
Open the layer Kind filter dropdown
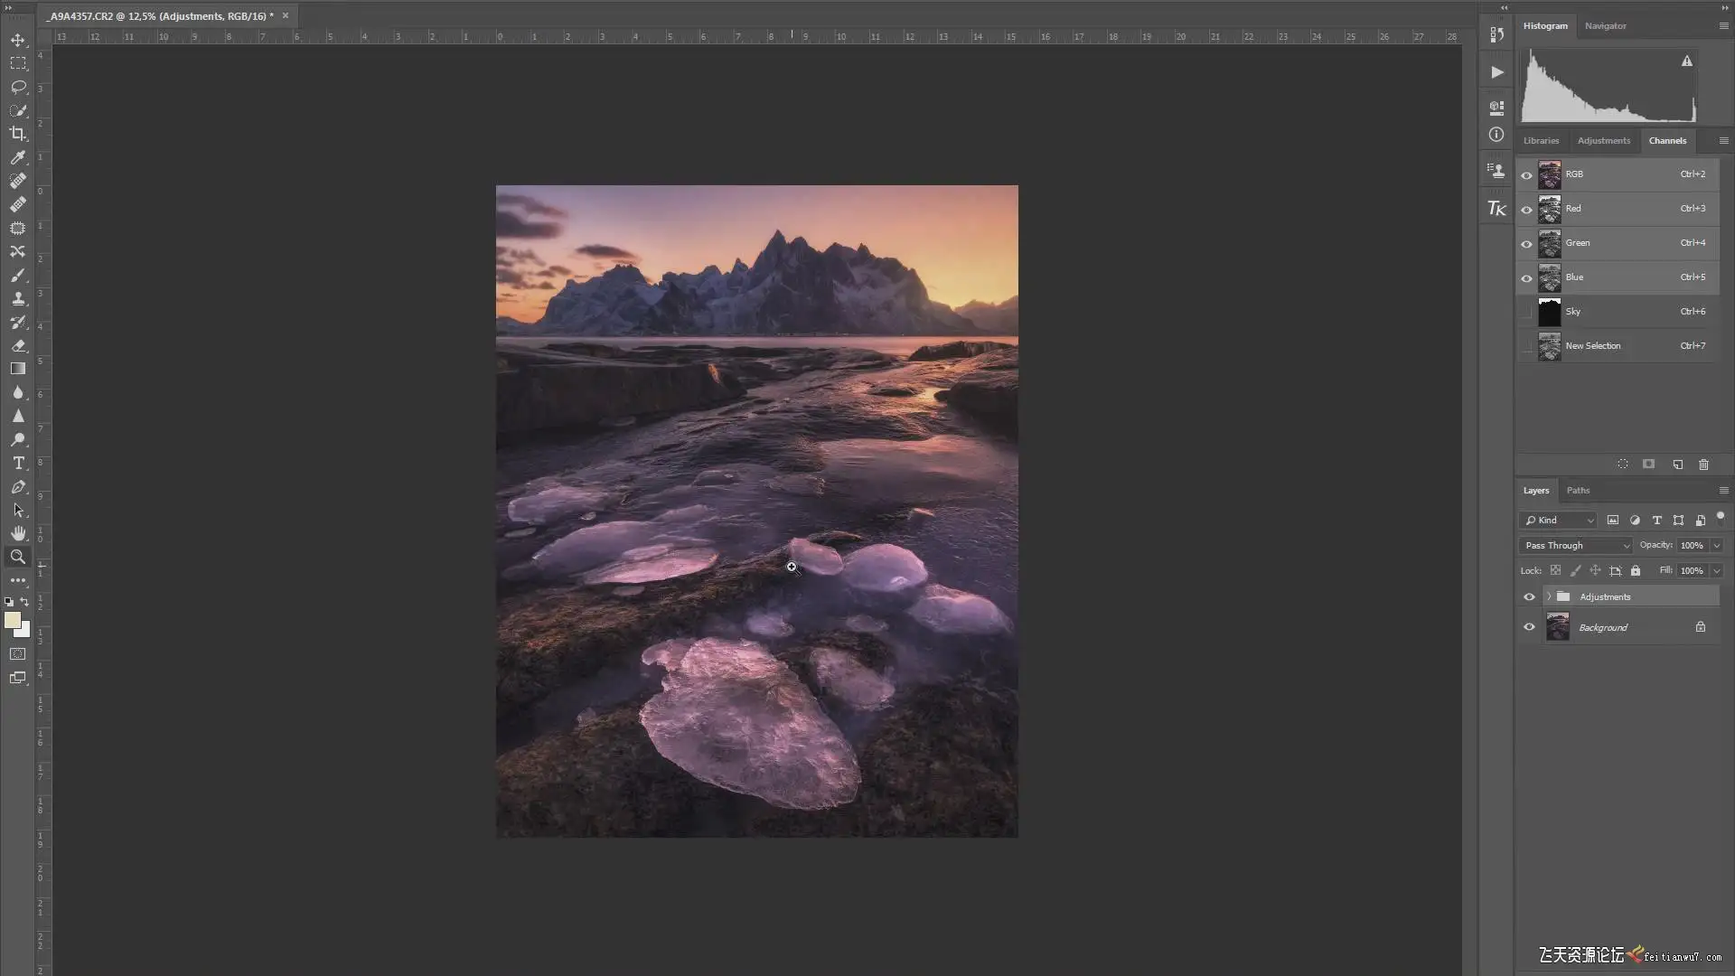click(1559, 520)
